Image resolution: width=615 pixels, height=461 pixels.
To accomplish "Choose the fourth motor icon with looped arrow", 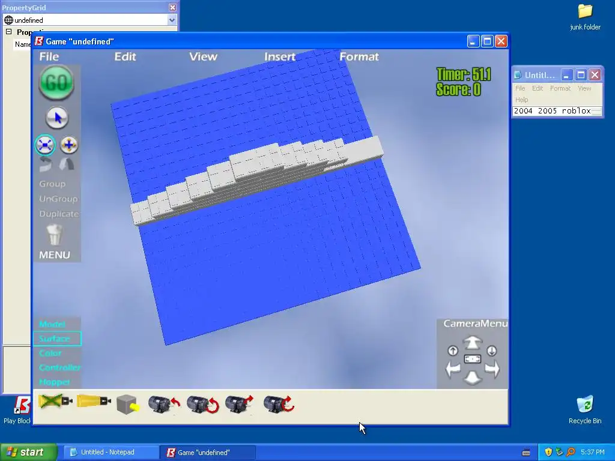I will 279,404.
